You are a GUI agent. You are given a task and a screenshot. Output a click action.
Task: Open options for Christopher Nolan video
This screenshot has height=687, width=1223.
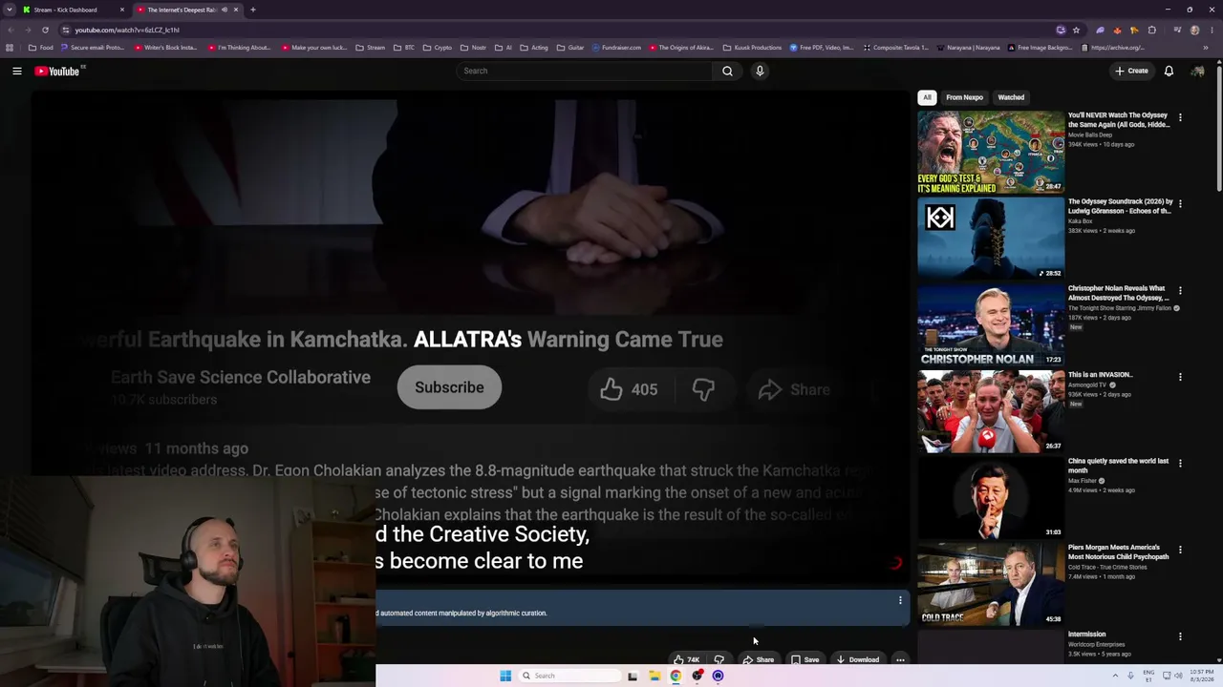(x=1180, y=290)
